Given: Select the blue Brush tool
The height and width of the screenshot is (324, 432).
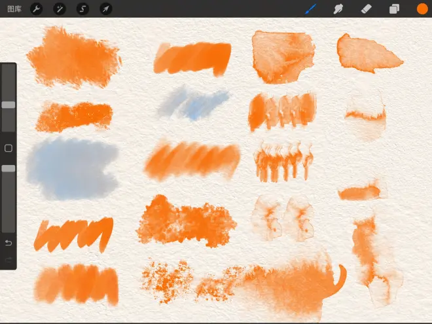Looking at the screenshot, I should pyautogui.click(x=310, y=9).
